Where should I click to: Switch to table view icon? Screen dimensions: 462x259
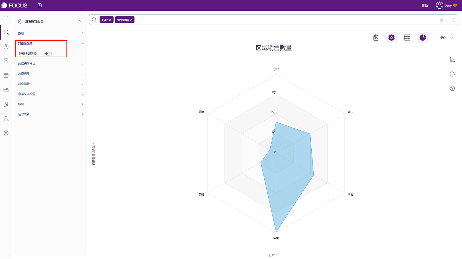[x=407, y=38]
